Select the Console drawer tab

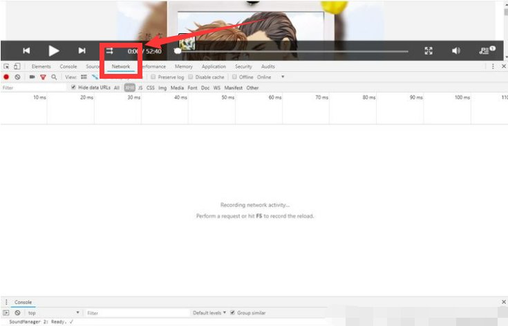(23, 302)
